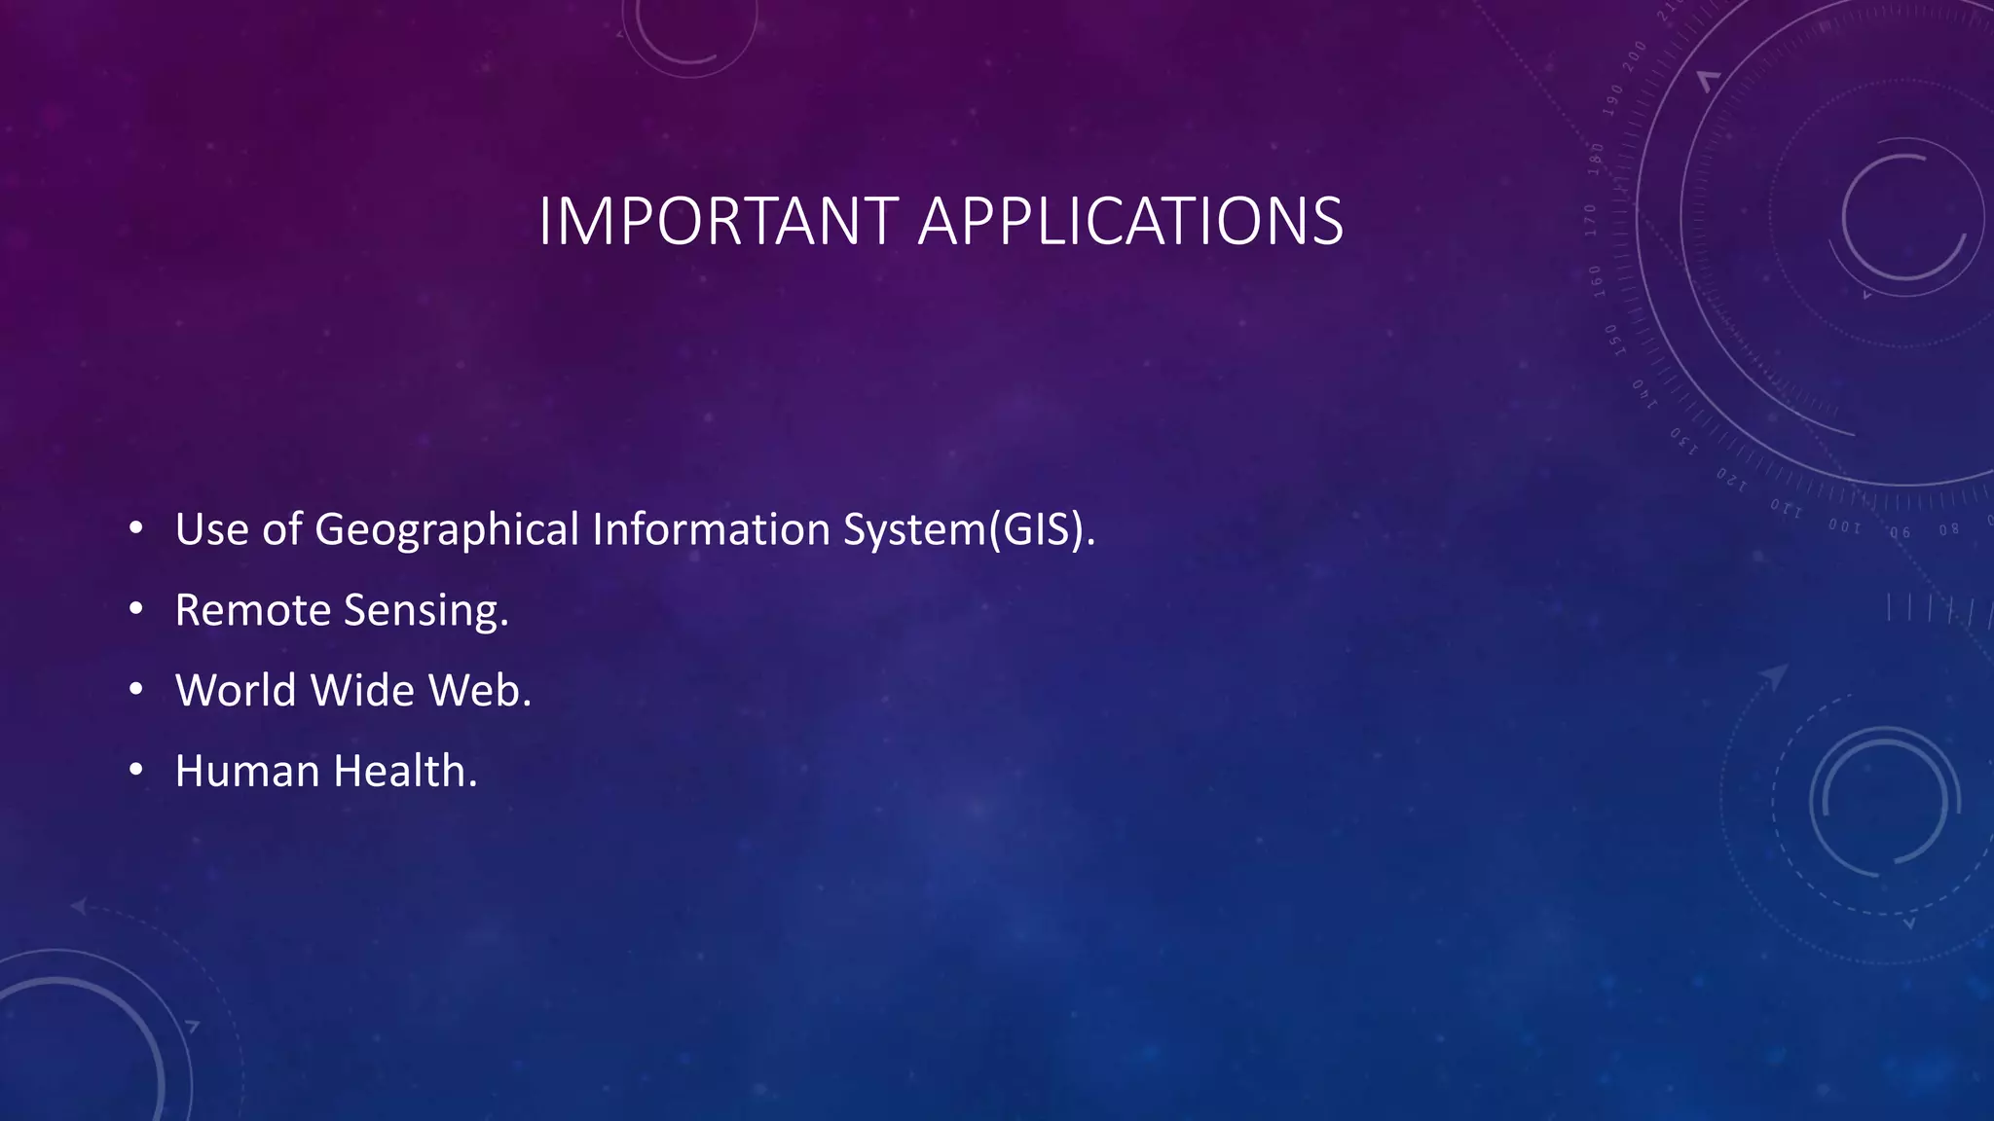
Task: Click the title "IMPORTANT APPLICATIONS"
Action: [x=941, y=221]
